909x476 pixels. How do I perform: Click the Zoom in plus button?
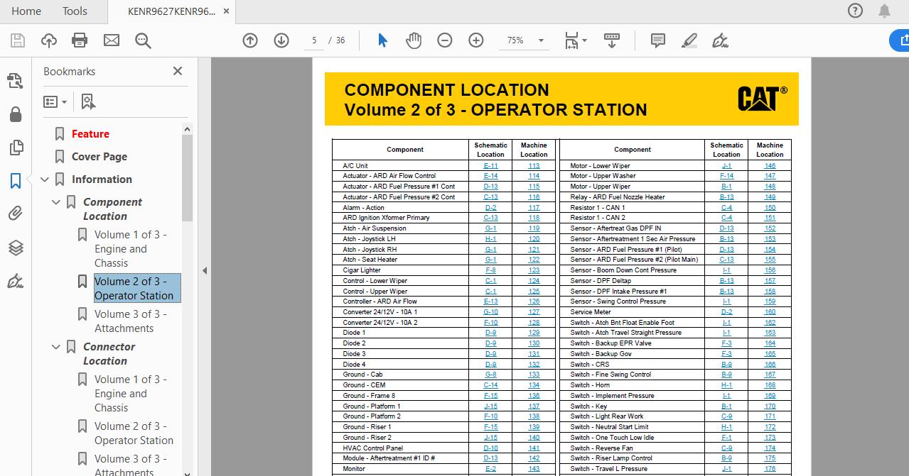click(x=476, y=40)
